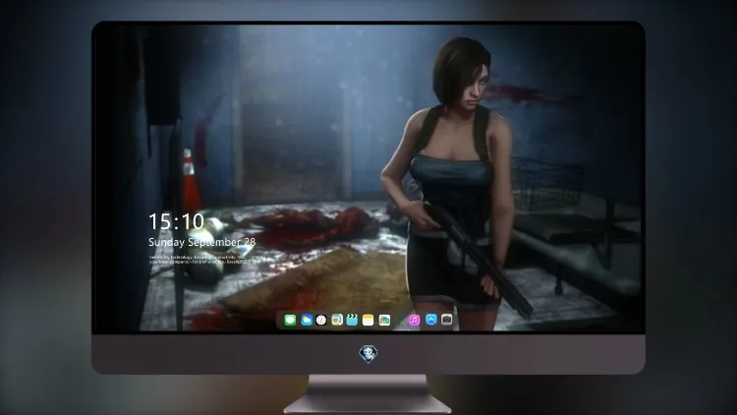Click the 15:10 clock widget
Viewport: 737px width, 415px height.
click(176, 221)
